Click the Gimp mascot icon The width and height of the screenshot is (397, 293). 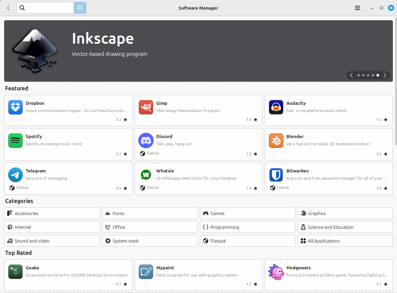tap(146, 107)
